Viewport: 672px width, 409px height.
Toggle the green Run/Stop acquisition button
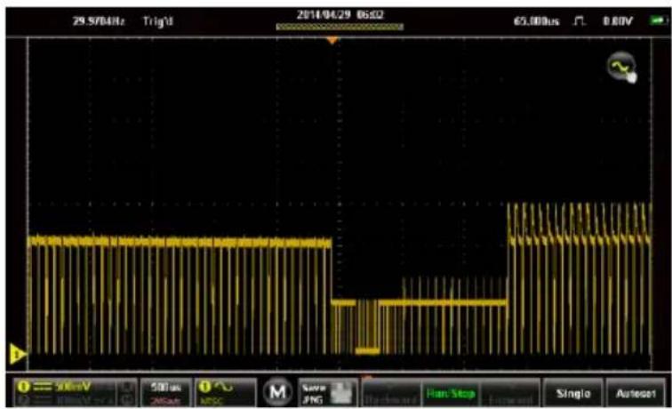click(x=451, y=393)
